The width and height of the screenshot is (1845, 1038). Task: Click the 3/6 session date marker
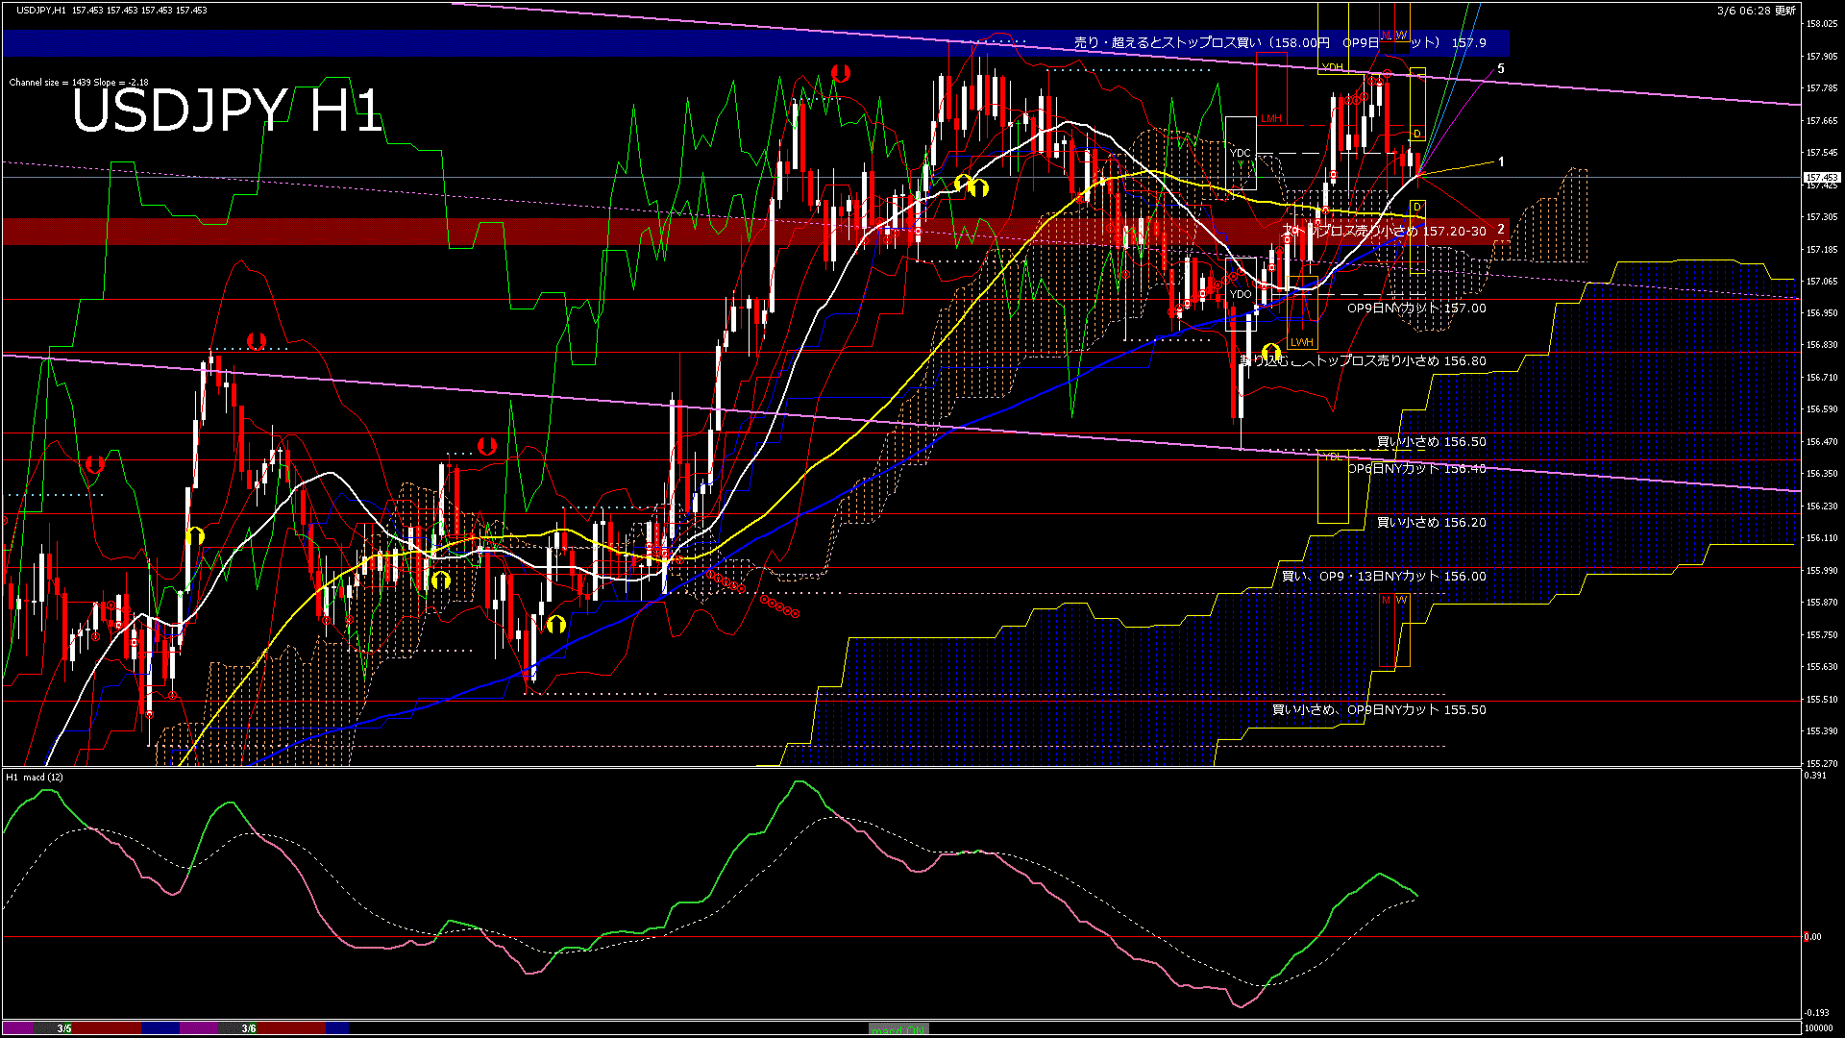tap(249, 1028)
